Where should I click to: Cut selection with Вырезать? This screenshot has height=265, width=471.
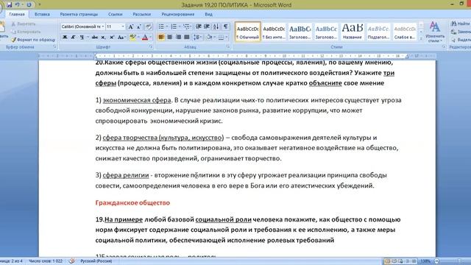click(24, 24)
